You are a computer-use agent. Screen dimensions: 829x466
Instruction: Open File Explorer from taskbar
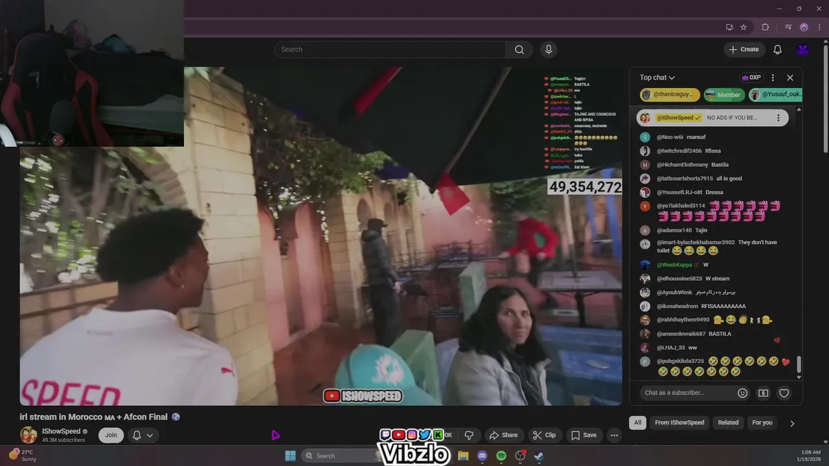tap(463, 456)
